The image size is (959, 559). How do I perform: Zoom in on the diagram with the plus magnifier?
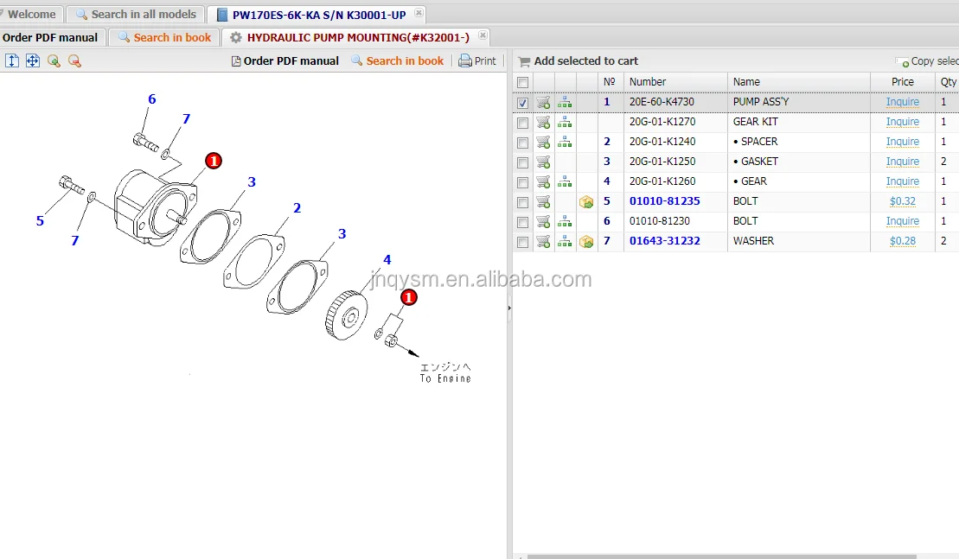click(x=54, y=60)
